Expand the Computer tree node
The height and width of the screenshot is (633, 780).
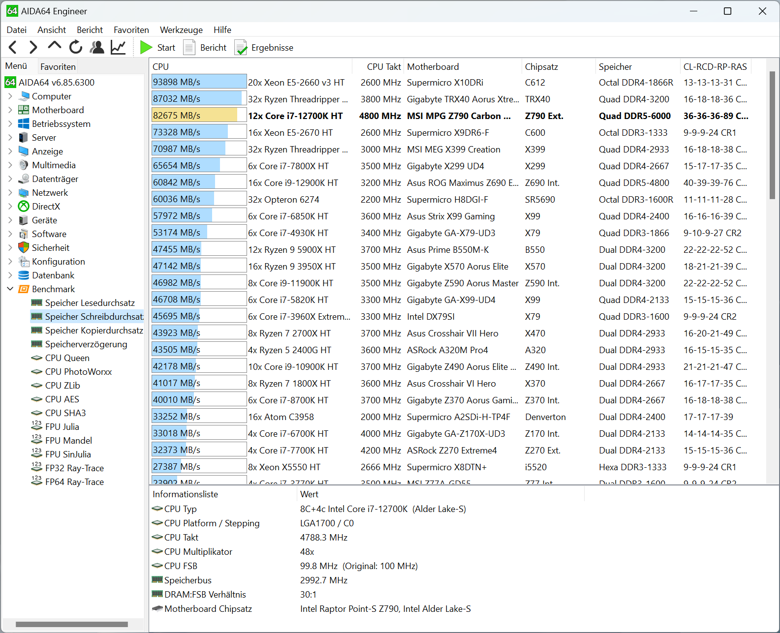coord(10,96)
